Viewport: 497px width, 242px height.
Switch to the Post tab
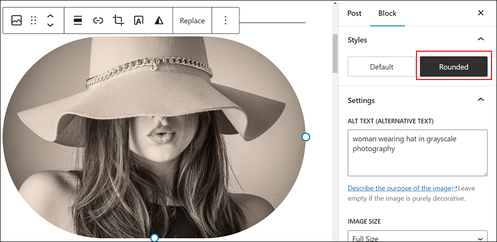354,13
